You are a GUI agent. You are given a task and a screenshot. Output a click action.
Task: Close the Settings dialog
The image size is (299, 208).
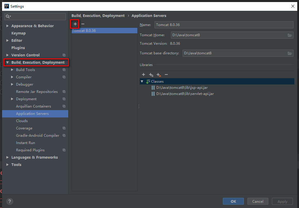coord(293,6)
